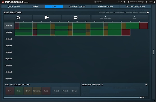Click bar 17 on timeline ruler
Screen dimensions: 156x102
[x=86, y=21]
